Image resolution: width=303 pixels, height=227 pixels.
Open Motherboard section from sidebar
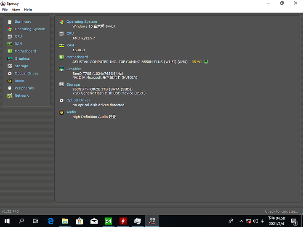pyautogui.click(x=25, y=51)
